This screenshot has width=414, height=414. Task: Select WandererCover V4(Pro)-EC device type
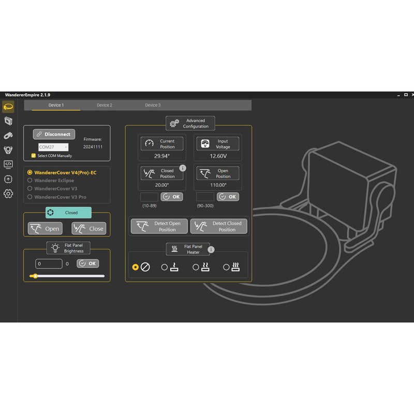coord(62,172)
